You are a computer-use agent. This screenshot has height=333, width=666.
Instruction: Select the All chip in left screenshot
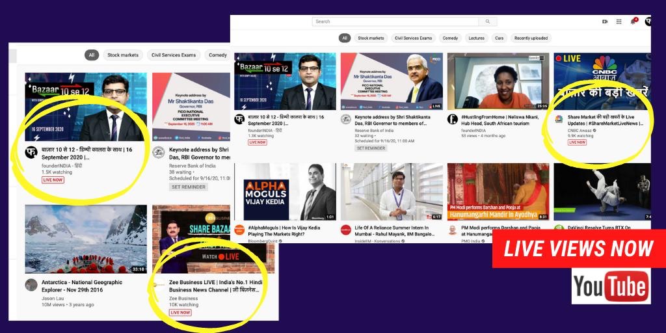tap(91, 55)
